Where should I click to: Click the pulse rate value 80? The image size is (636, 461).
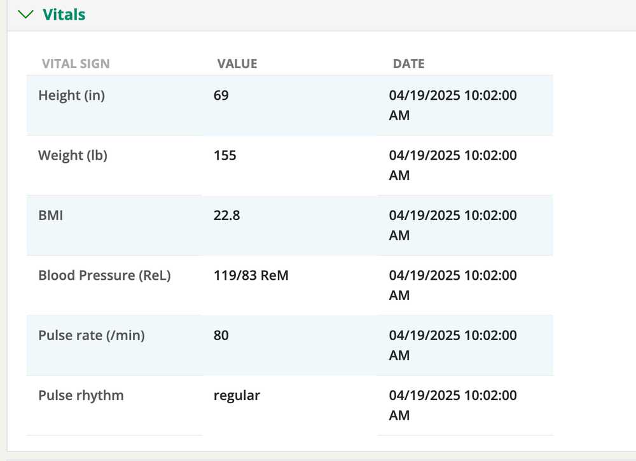221,335
